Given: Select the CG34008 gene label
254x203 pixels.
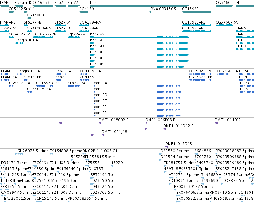Looking at the screenshot, I should 35,15.
